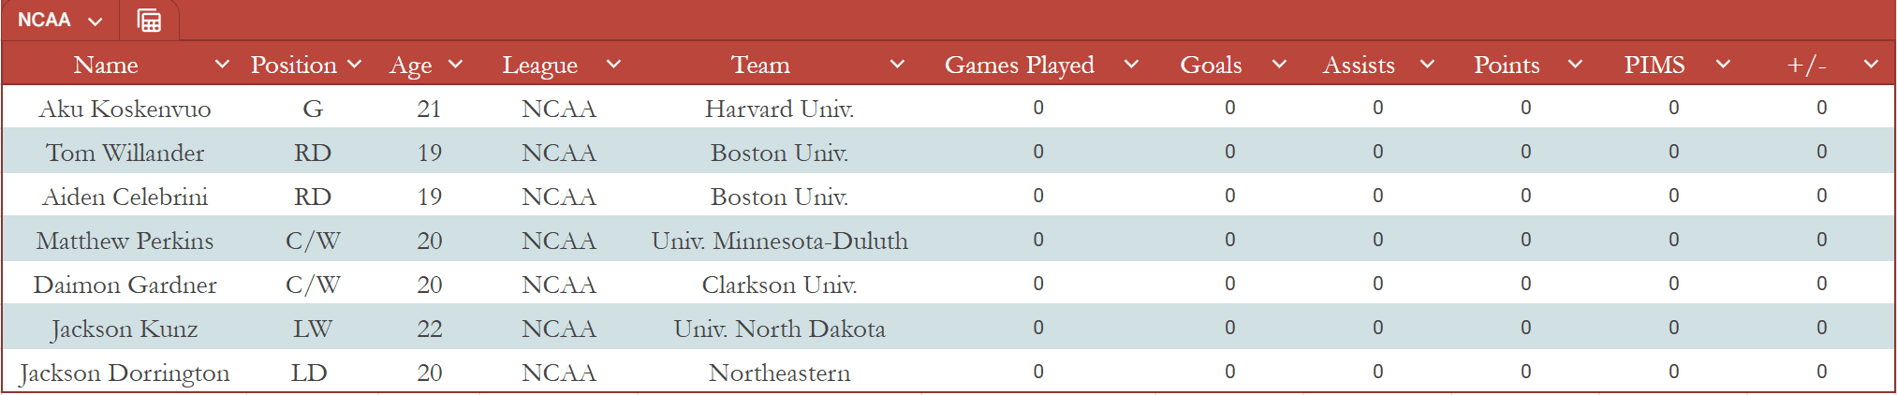
Task: Open the Position column dropdown arrow
Action: point(354,65)
